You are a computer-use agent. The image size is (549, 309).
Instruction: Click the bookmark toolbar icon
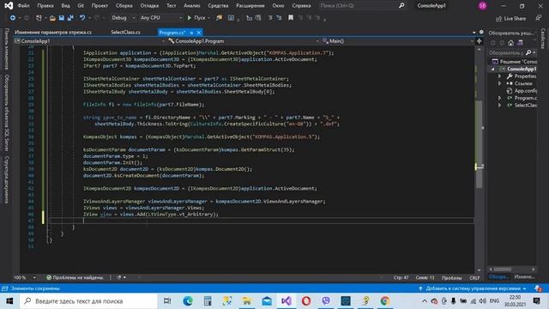tap(291, 17)
